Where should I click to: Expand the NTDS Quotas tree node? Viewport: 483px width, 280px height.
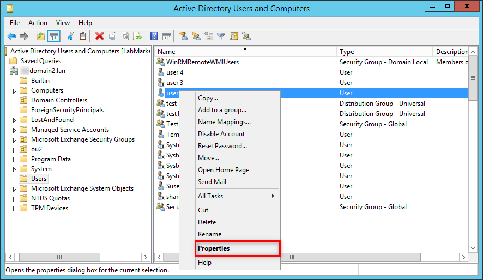click(x=14, y=199)
